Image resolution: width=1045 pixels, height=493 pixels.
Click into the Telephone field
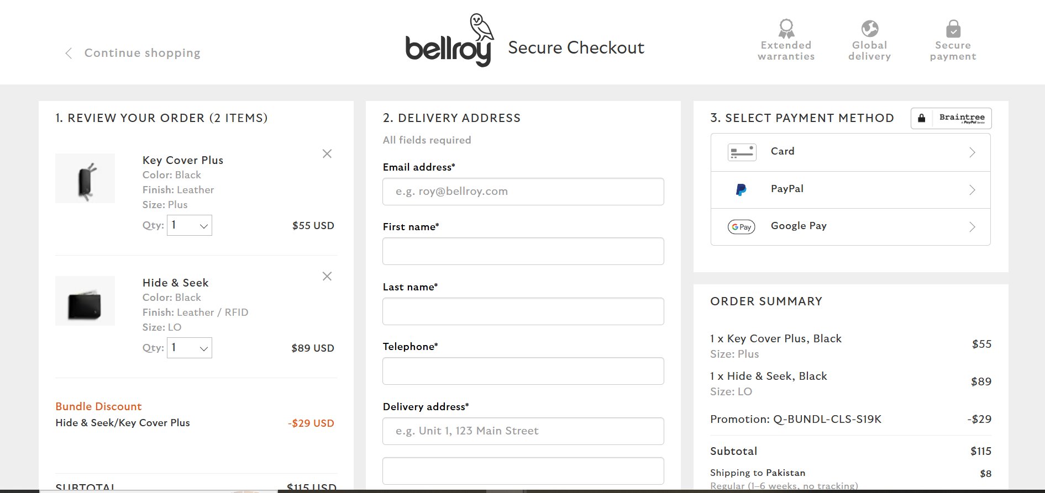point(523,371)
